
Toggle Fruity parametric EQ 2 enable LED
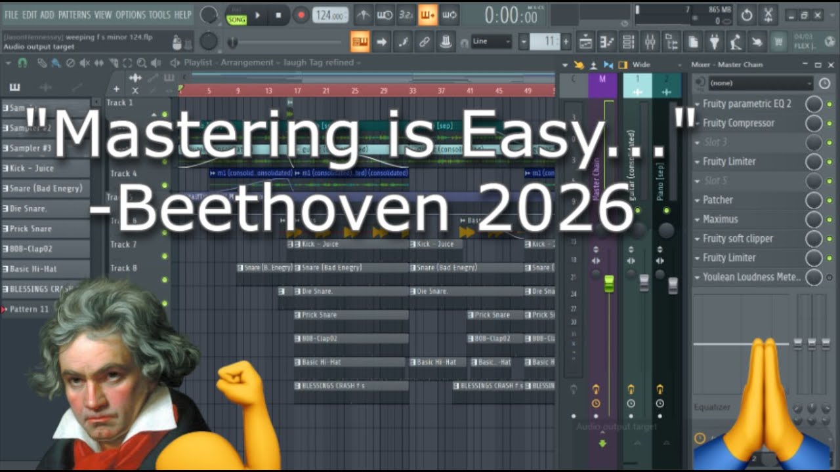click(x=829, y=104)
